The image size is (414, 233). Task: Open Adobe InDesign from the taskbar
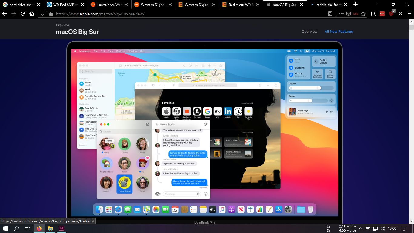62,228
